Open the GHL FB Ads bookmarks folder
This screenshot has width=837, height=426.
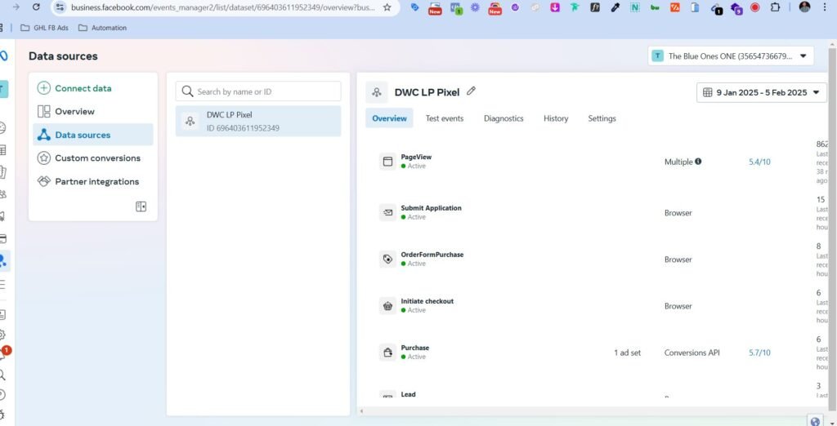44,28
